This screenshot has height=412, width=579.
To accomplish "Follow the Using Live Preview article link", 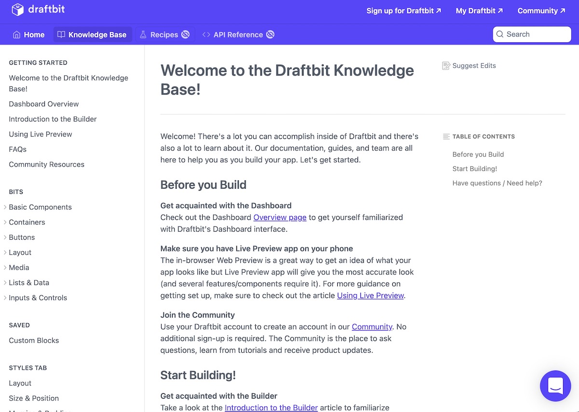I will tap(370, 295).
